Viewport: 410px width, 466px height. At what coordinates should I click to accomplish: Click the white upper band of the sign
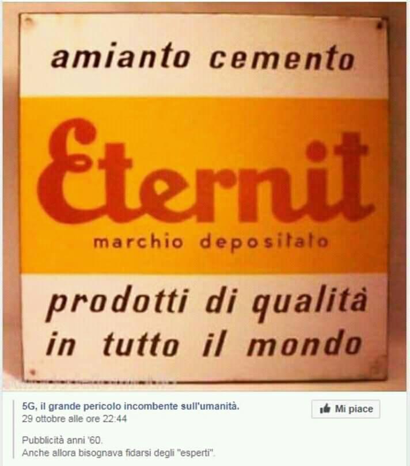tap(204, 56)
